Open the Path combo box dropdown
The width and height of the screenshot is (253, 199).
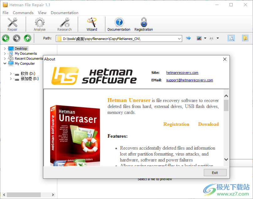(x=179, y=38)
